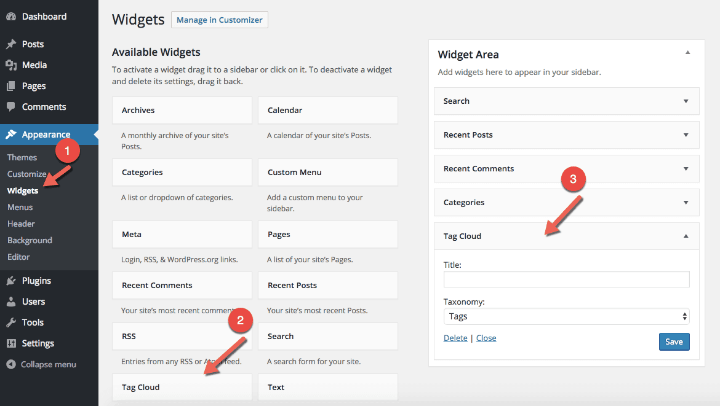Select the Recent Comments available widget
The width and height of the screenshot is (720, 406).
click(182, 286)
